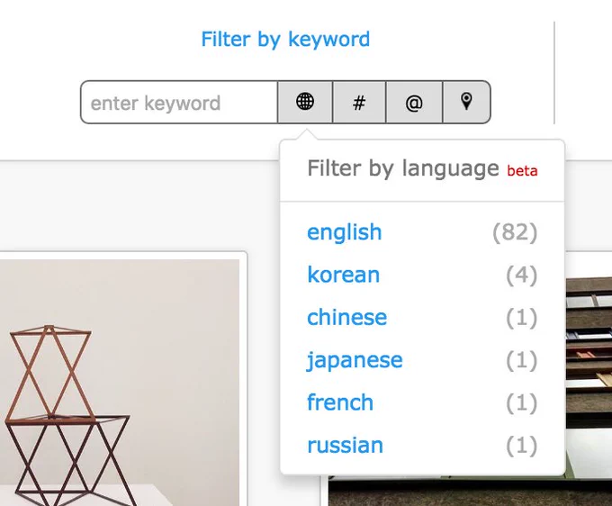Click the red beta label
The image size is (612, 506).
coord(522,171)
